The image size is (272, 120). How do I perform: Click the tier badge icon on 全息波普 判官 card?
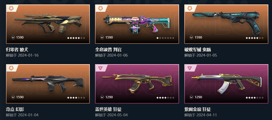(x=100, y=8)
